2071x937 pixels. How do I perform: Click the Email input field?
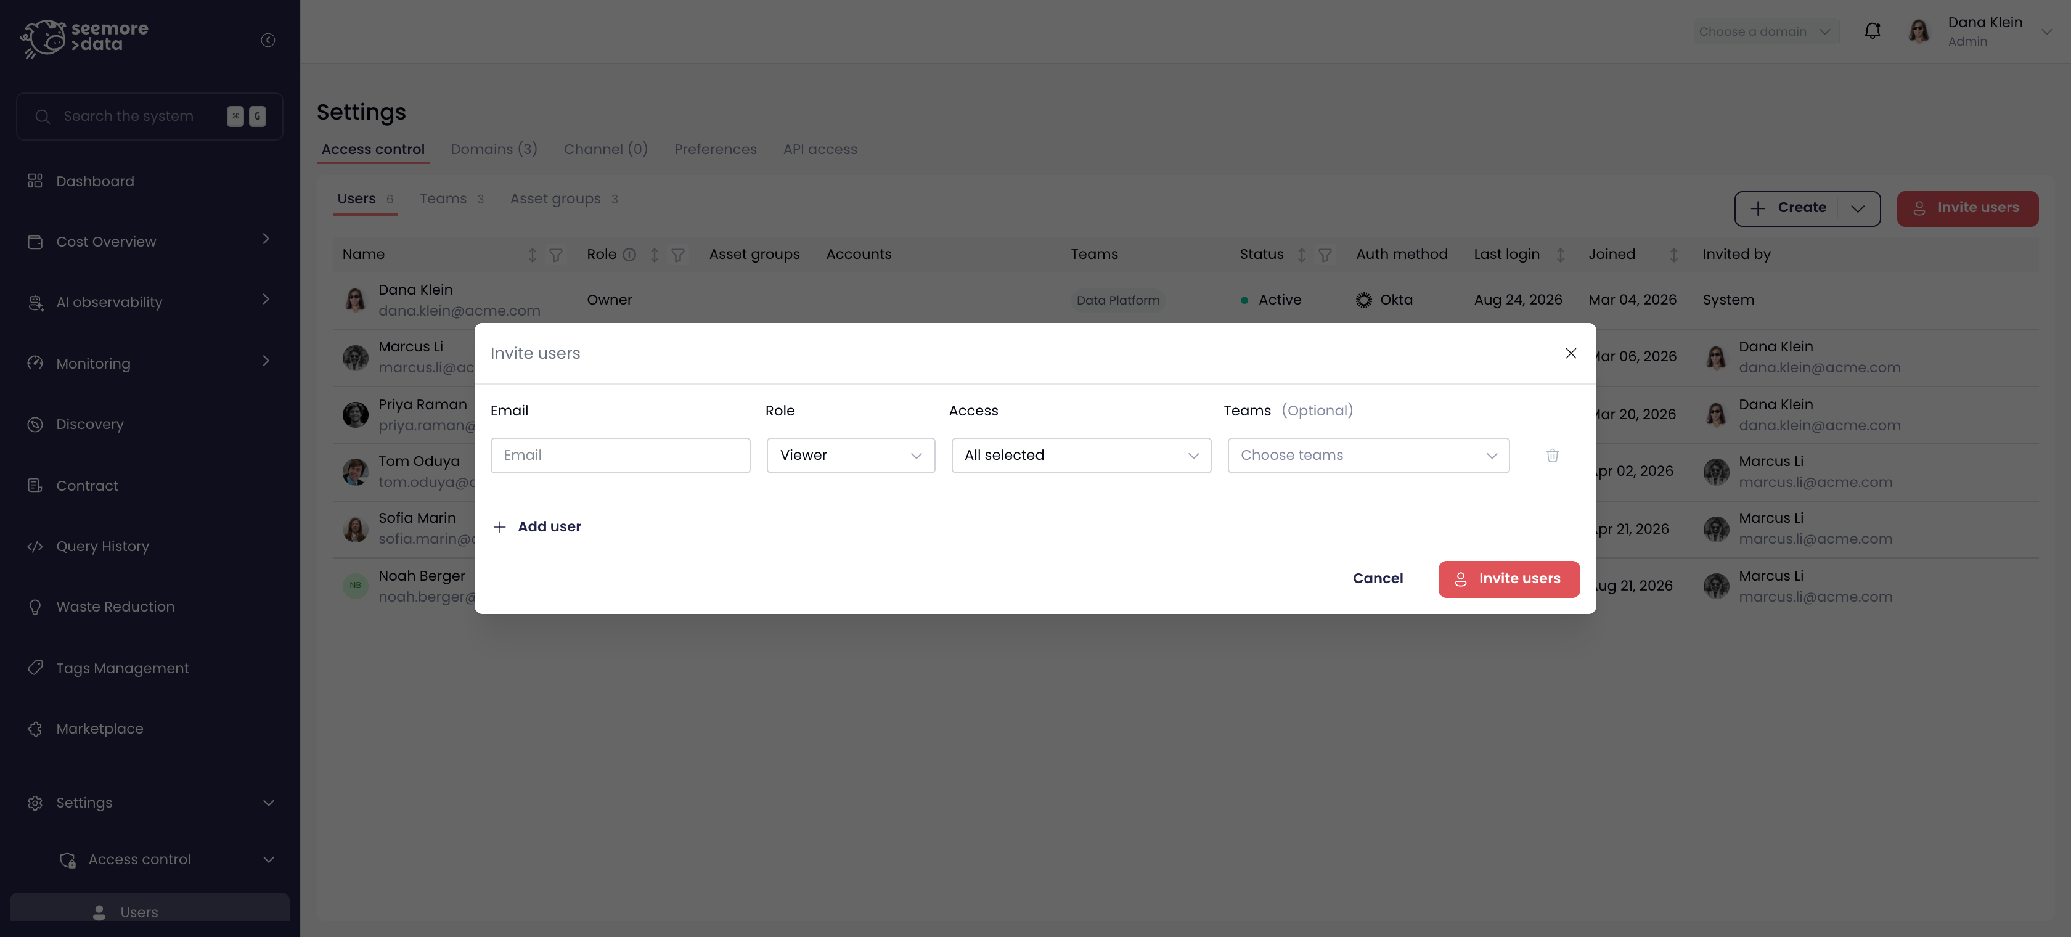point(620,455)
